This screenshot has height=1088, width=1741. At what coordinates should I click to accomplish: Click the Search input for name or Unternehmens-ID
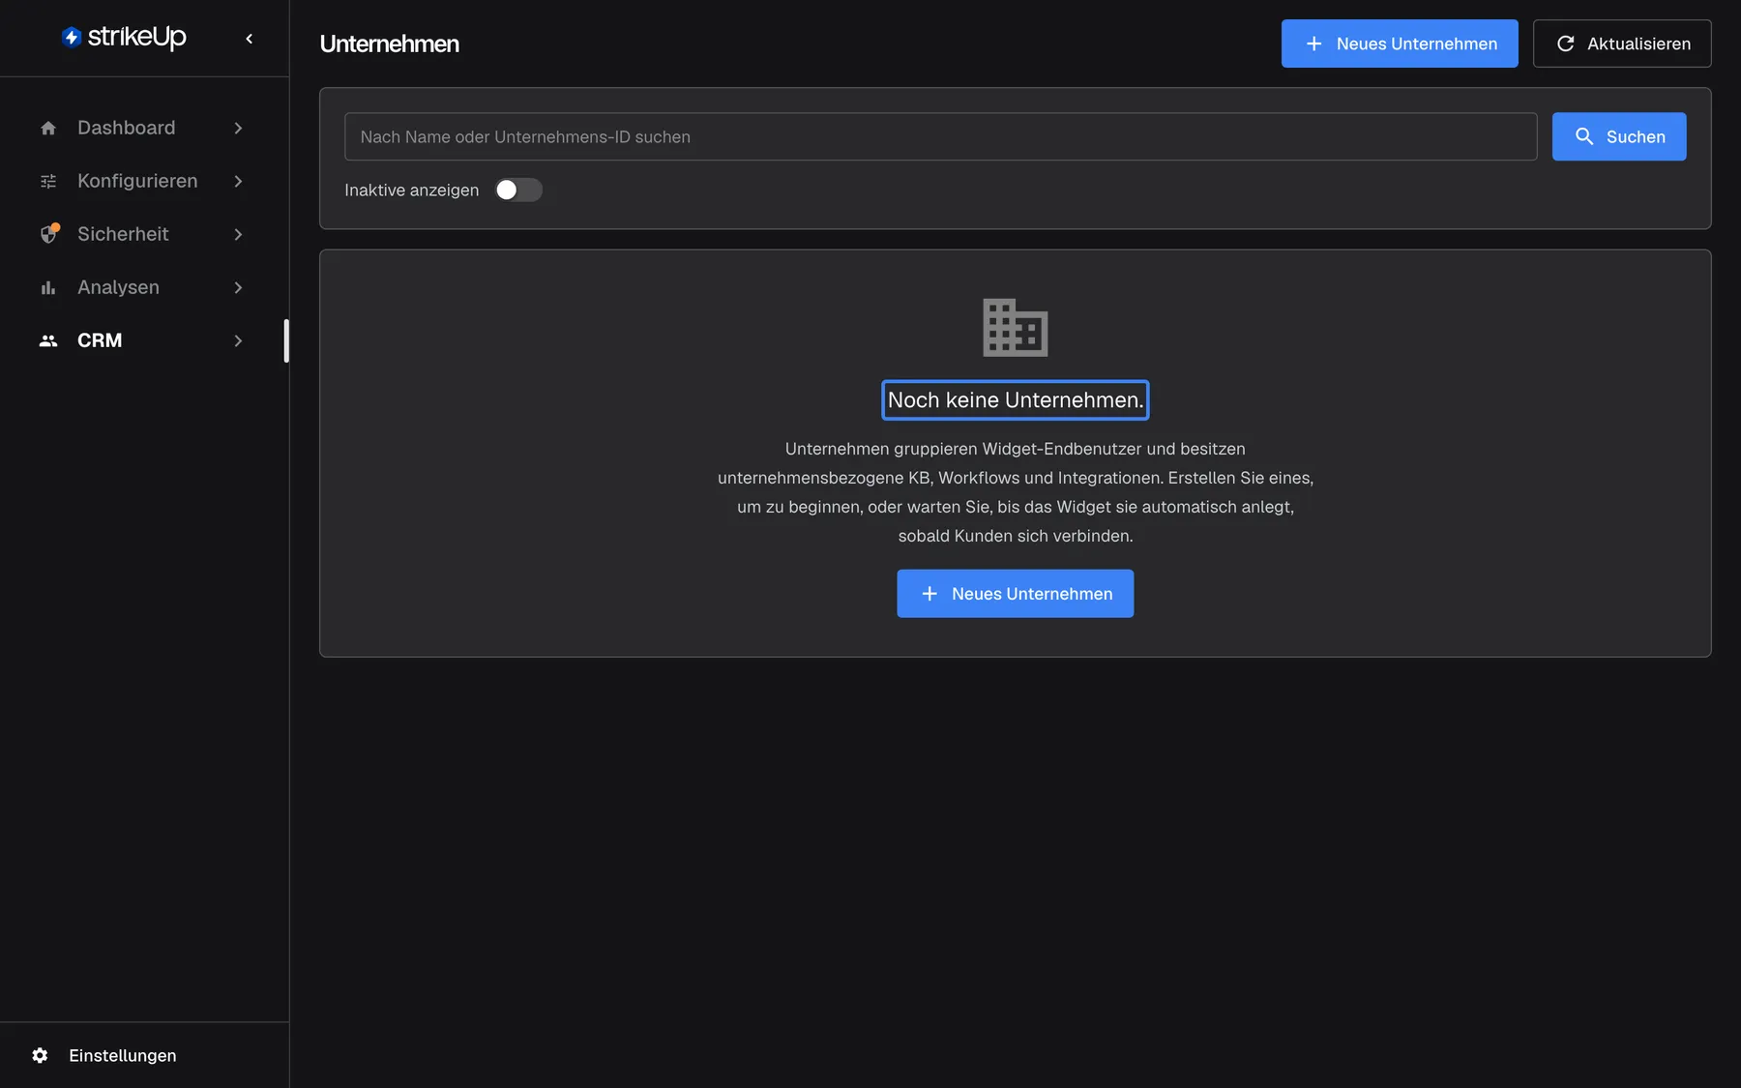[940, 136]
